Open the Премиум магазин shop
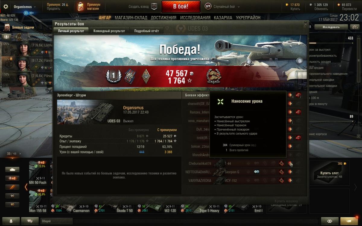This screenshot has height=226, width=362. coord(89,7)
